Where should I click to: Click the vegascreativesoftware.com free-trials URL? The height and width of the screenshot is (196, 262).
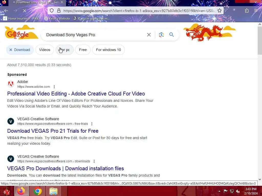[53, 124]
